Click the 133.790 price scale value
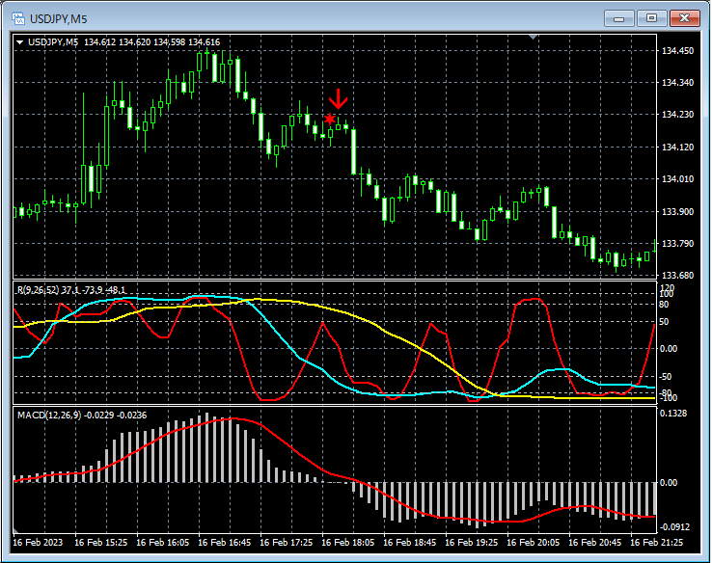The width and height of the screenshot is (712, 563). tap(678, 244)
